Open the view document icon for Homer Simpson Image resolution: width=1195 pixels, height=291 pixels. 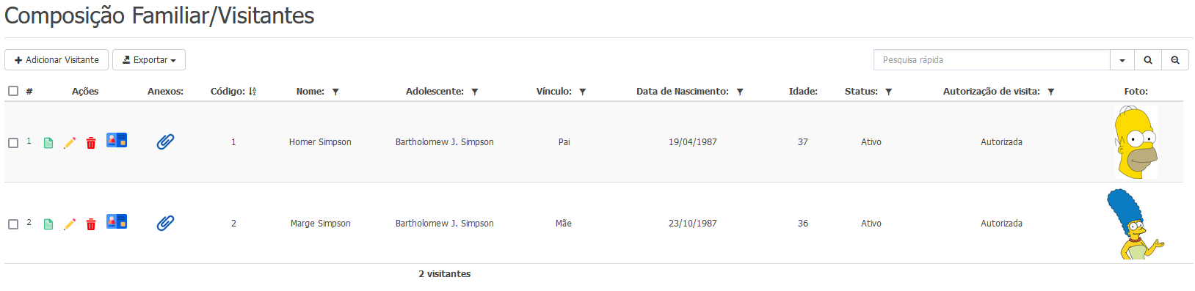[48, 143]
